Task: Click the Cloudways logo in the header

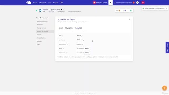Action: tap(29, 3)
